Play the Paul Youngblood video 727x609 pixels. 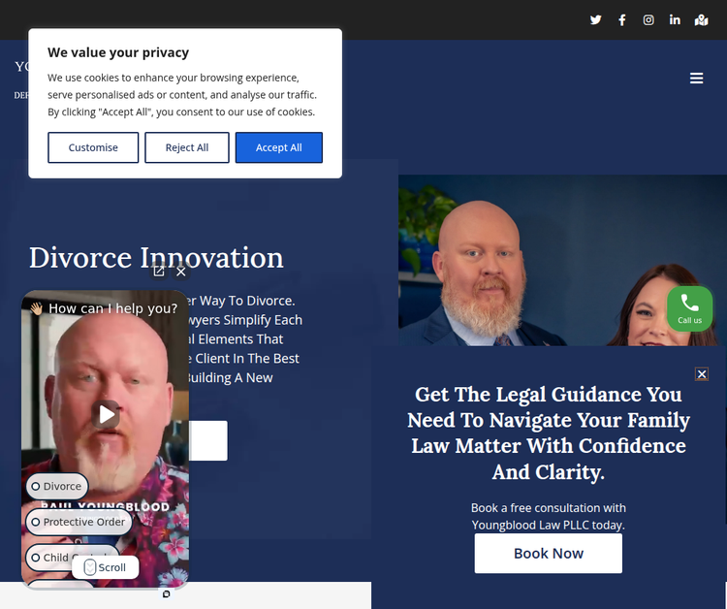[107, 414]
